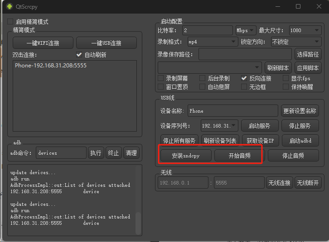Screen dimensions: 329x242
Task: Click the 获取设备IP button
Action: click(x=261, y=140)
